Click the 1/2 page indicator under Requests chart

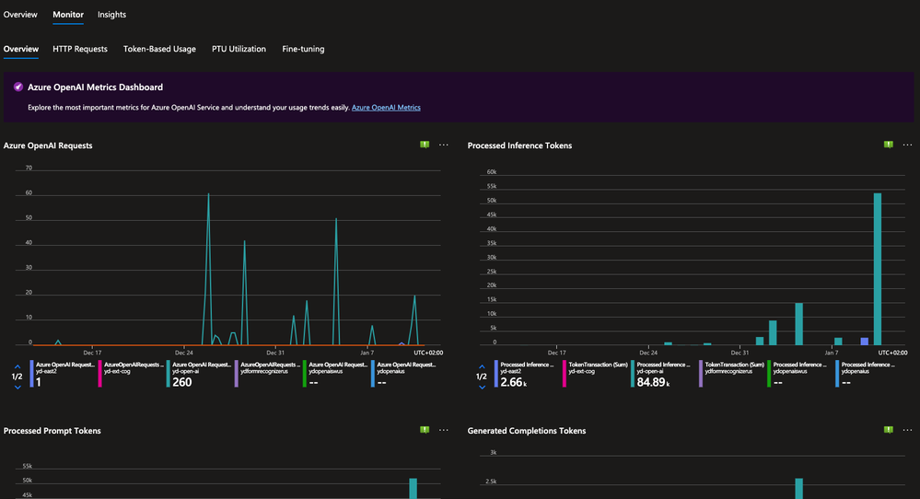pos(17,377)
